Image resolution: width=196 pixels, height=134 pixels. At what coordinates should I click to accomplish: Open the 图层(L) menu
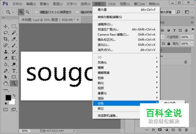point(57,4)
